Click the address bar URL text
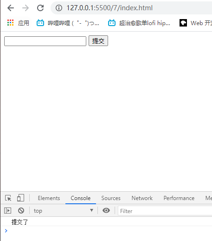The image size is (212, 241). pyautogui.click(x=109, y=8)
